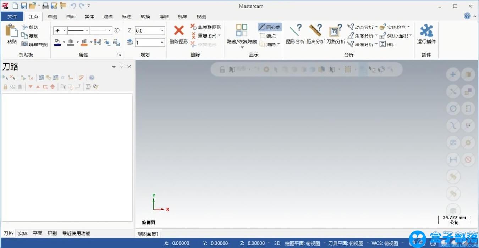Open the line style dropdown
Viewport: 479px width, 248px height.
pyautogui.click(x=87, y=31)
